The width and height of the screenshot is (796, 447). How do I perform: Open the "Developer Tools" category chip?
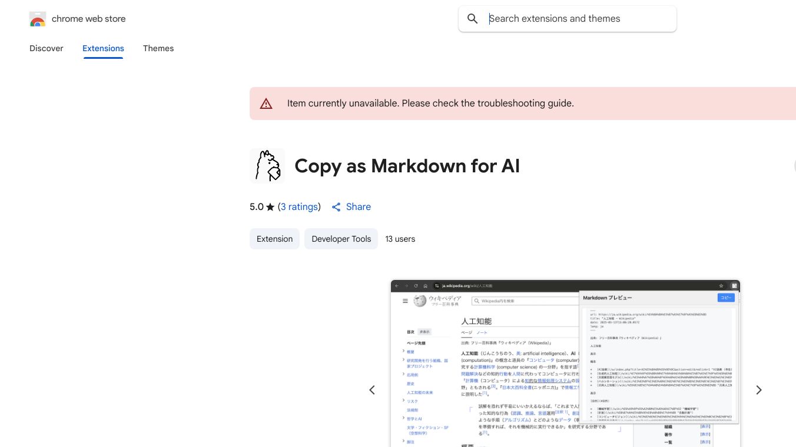341,239
